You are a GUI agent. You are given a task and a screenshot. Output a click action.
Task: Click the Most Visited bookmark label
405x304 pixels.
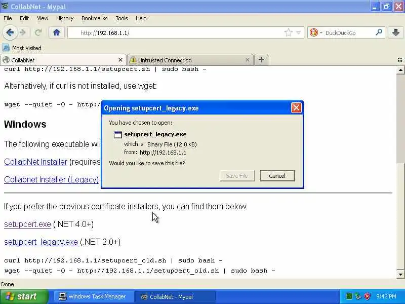[27, 48]
